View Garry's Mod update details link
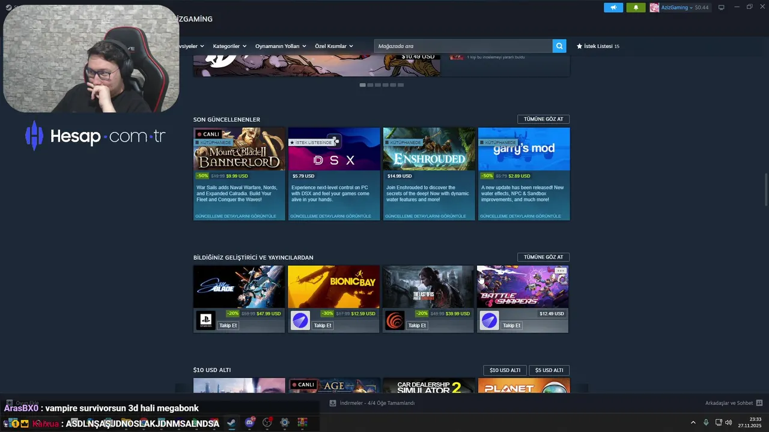 pyautogui.click(x=520, y=216)
